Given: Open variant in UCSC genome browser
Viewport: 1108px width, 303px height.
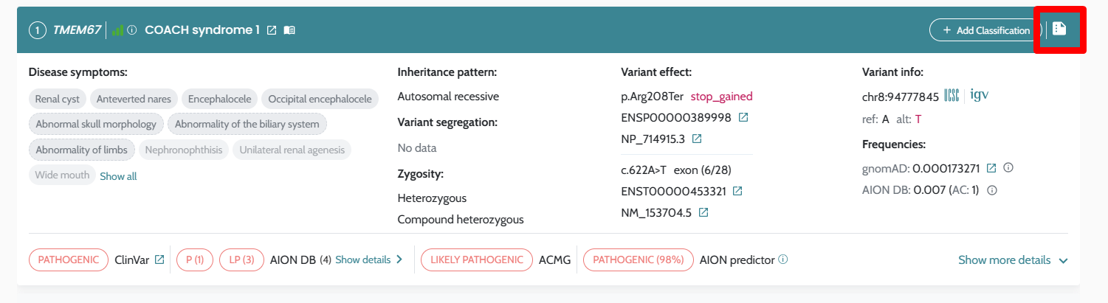Looking at the screenshot, I should tap(952, 96).
